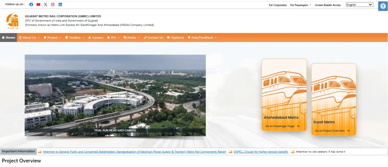Click arrow icon beside Go to Passenger Page
The height and width of the screenshot is (167, 388).
[x=298, y=126]
